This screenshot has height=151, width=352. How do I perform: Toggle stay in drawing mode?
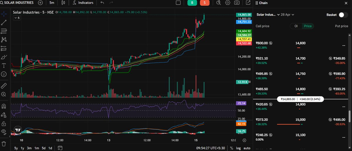4,115
